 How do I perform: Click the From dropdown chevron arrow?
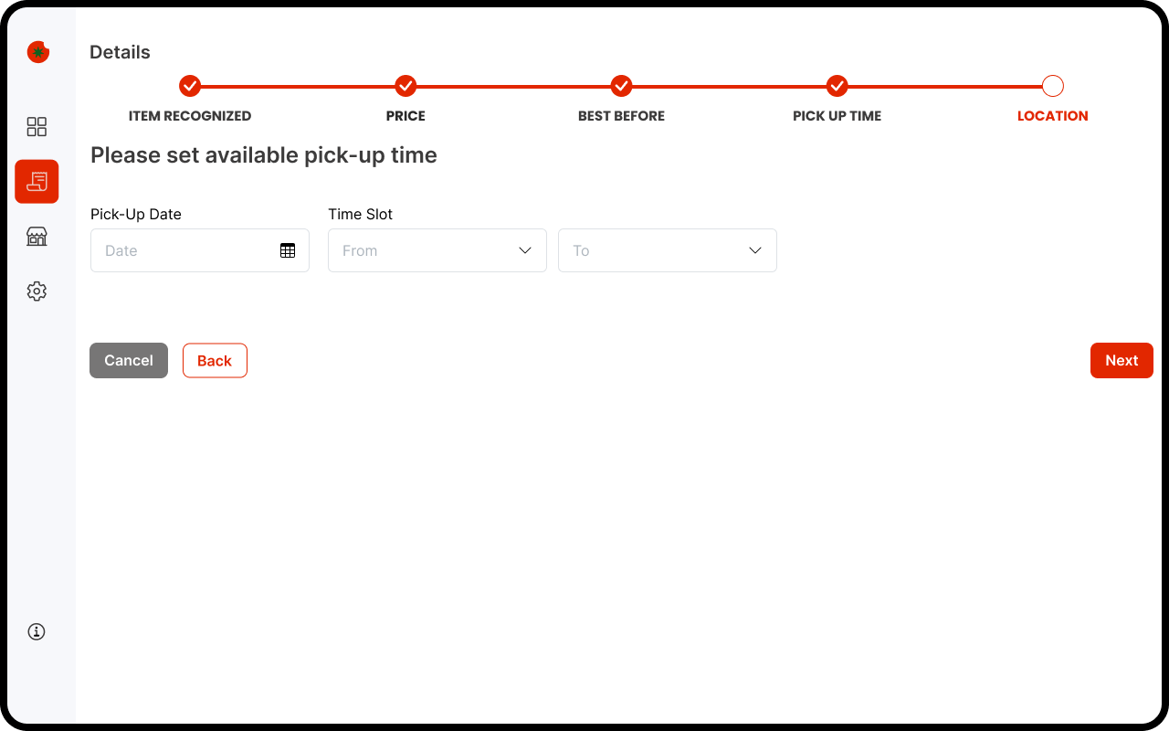click(x=525, y=250)
